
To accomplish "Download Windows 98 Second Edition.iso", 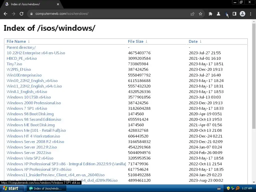I will (34, 119).
